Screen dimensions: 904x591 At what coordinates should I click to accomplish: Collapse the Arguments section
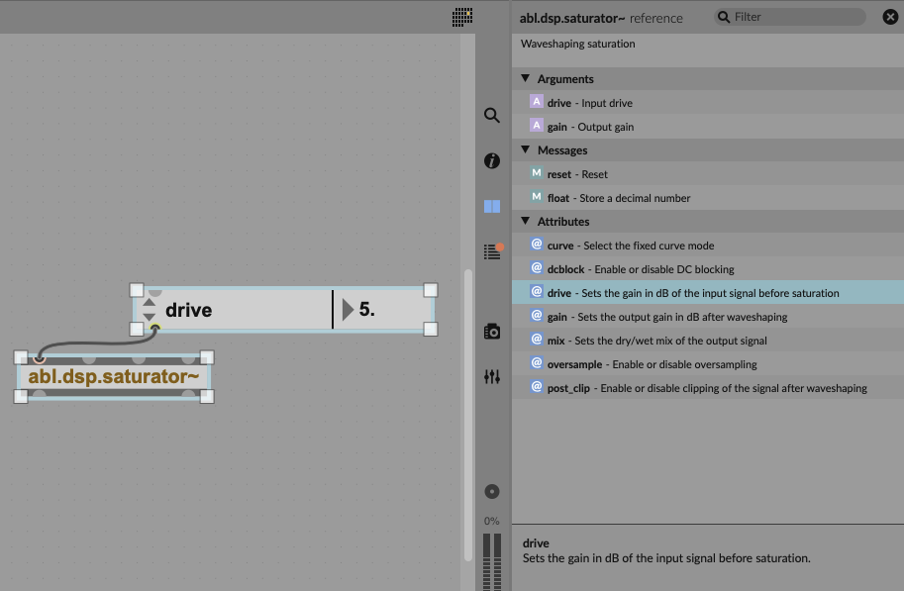pos(525,78)
